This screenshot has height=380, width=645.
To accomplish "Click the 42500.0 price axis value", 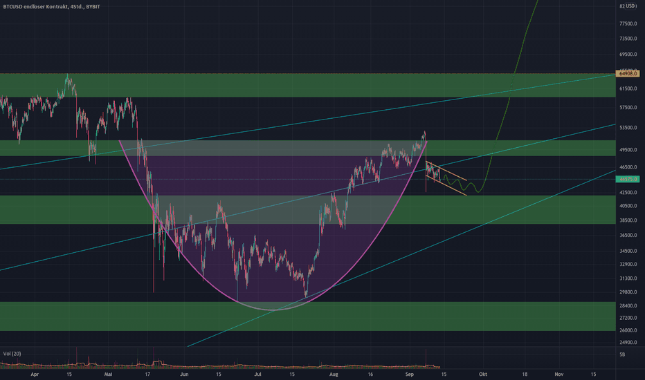I will tap(628, 192).
